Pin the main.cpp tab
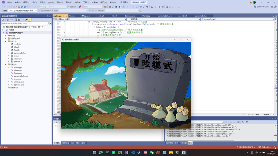Viewport: 278px width, 156px height. tap(64, 16)
